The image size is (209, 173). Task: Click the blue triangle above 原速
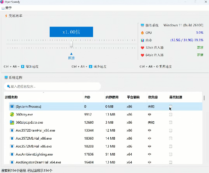point(71,54)
